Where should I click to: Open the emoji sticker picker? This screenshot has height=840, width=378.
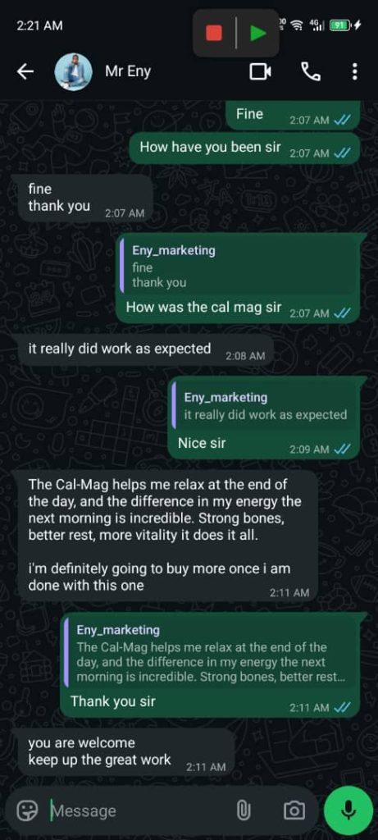click(27, 810)
